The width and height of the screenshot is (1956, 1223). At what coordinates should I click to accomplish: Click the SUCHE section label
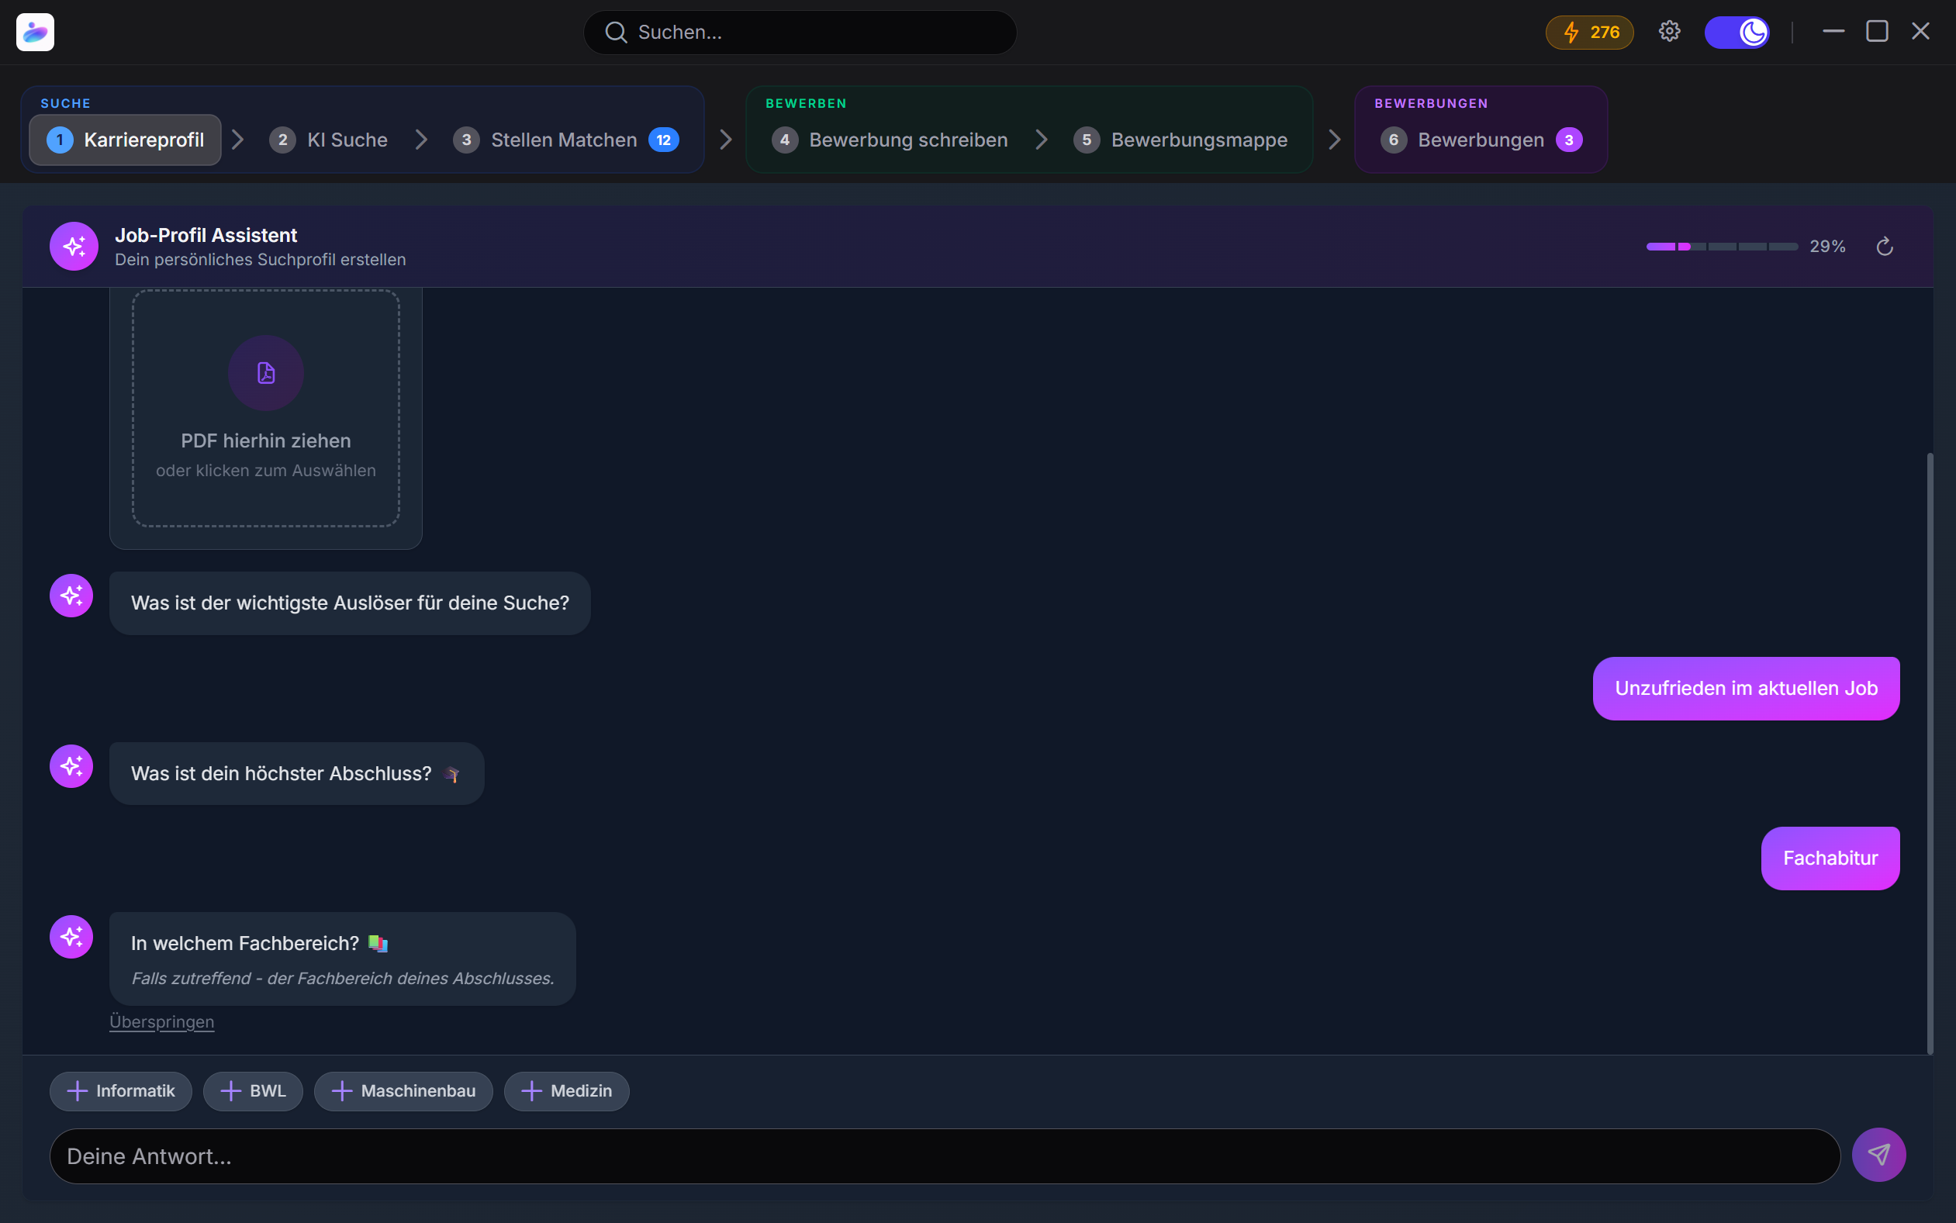[65, 102]
